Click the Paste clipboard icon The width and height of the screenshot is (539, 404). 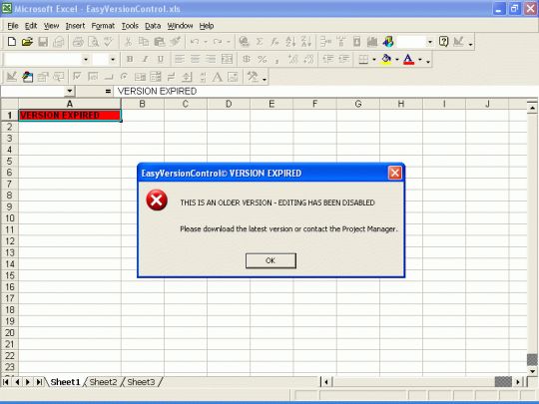point(159,42)
